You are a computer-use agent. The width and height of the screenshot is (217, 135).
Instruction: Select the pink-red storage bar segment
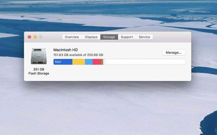97,62
